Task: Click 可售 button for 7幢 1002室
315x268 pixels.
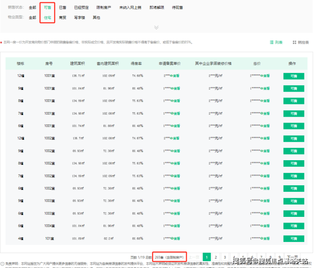Action: tap(294, 176)
